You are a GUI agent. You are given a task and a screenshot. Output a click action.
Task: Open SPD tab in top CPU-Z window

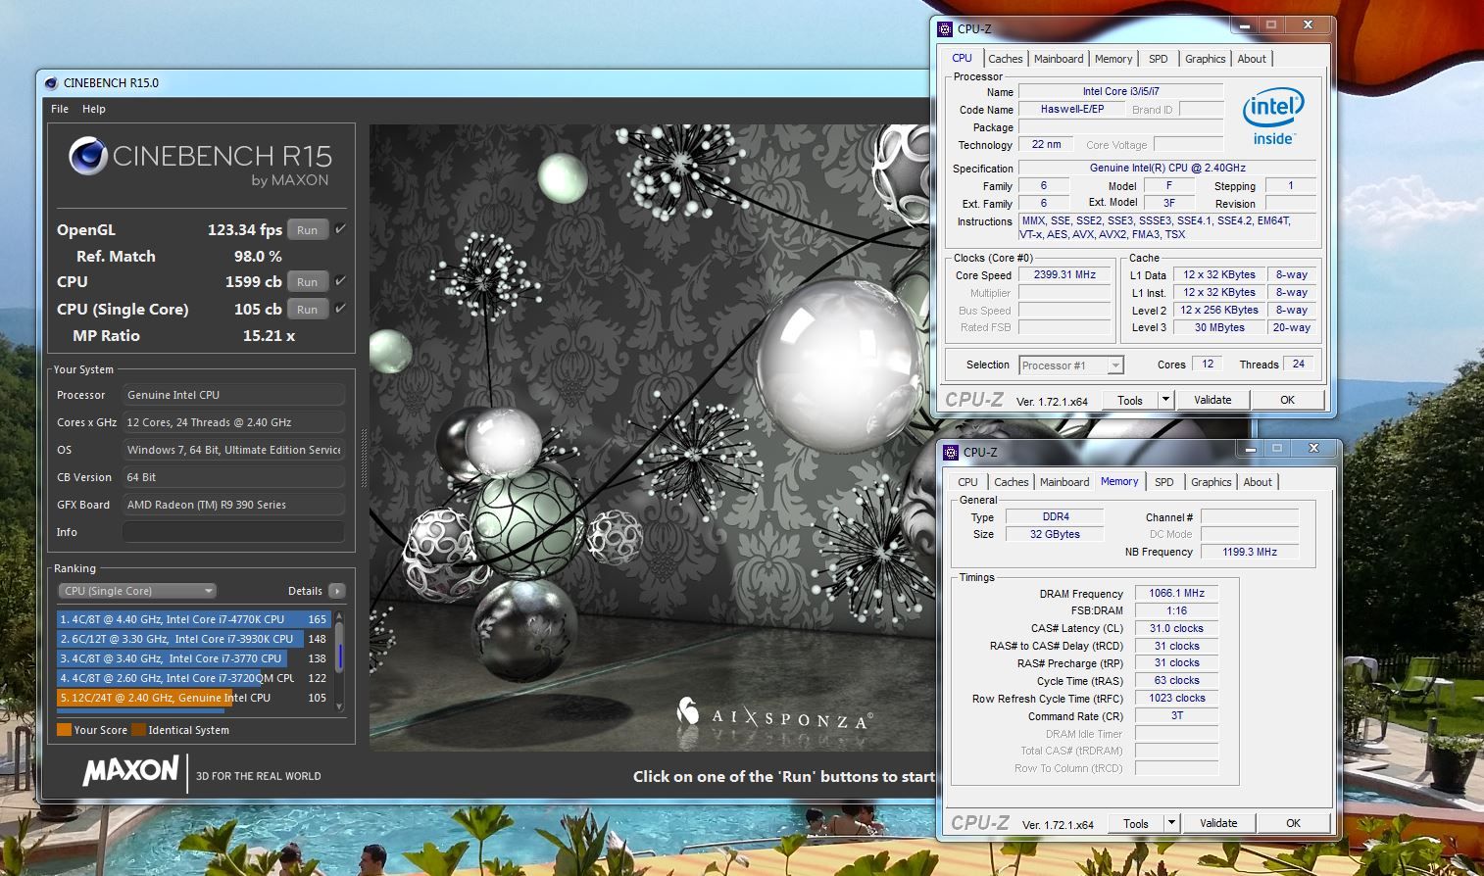point(1159,59)
